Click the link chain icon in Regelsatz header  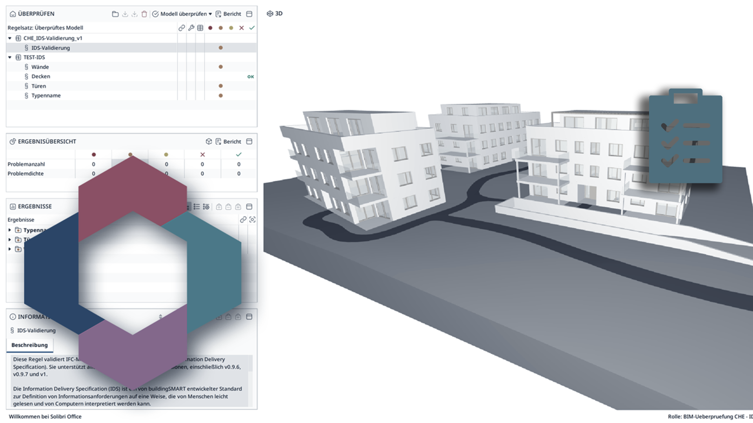pos(182,28)
